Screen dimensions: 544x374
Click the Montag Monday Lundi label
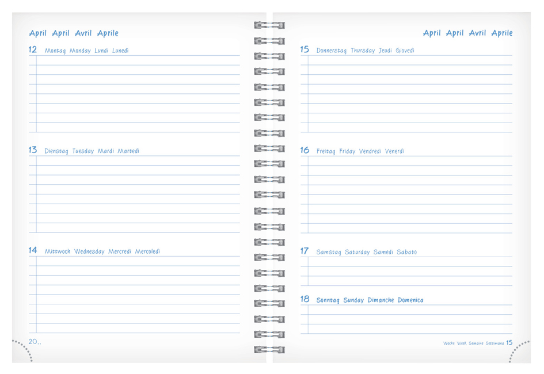(86, 51)
